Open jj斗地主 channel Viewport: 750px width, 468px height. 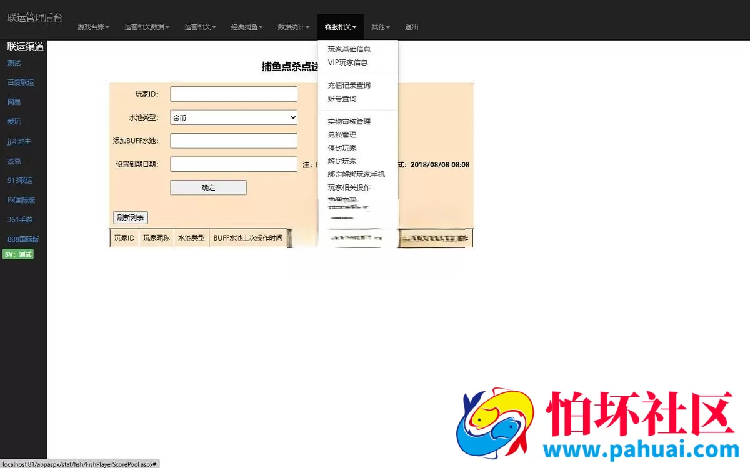click(19, 141)
